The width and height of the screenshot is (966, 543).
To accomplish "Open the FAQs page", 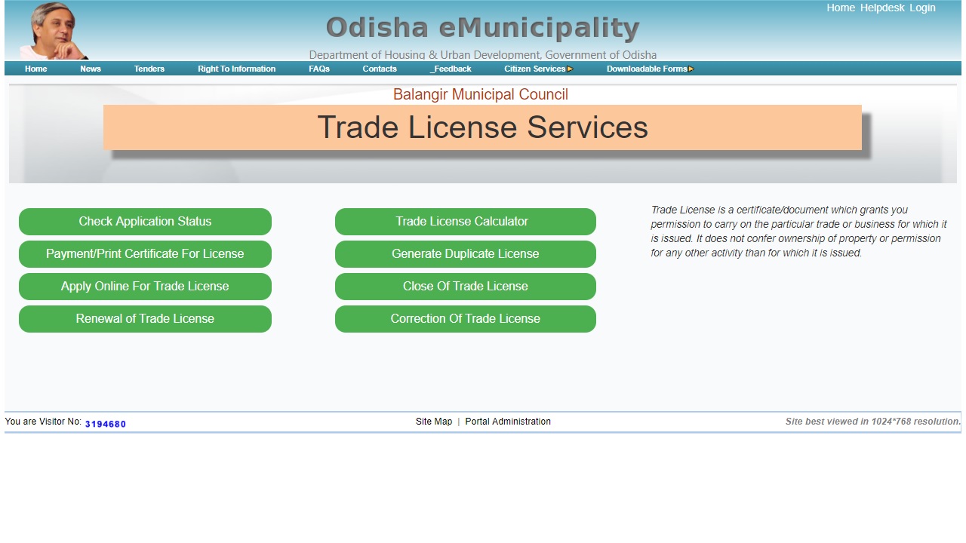I will click(319, 69).
